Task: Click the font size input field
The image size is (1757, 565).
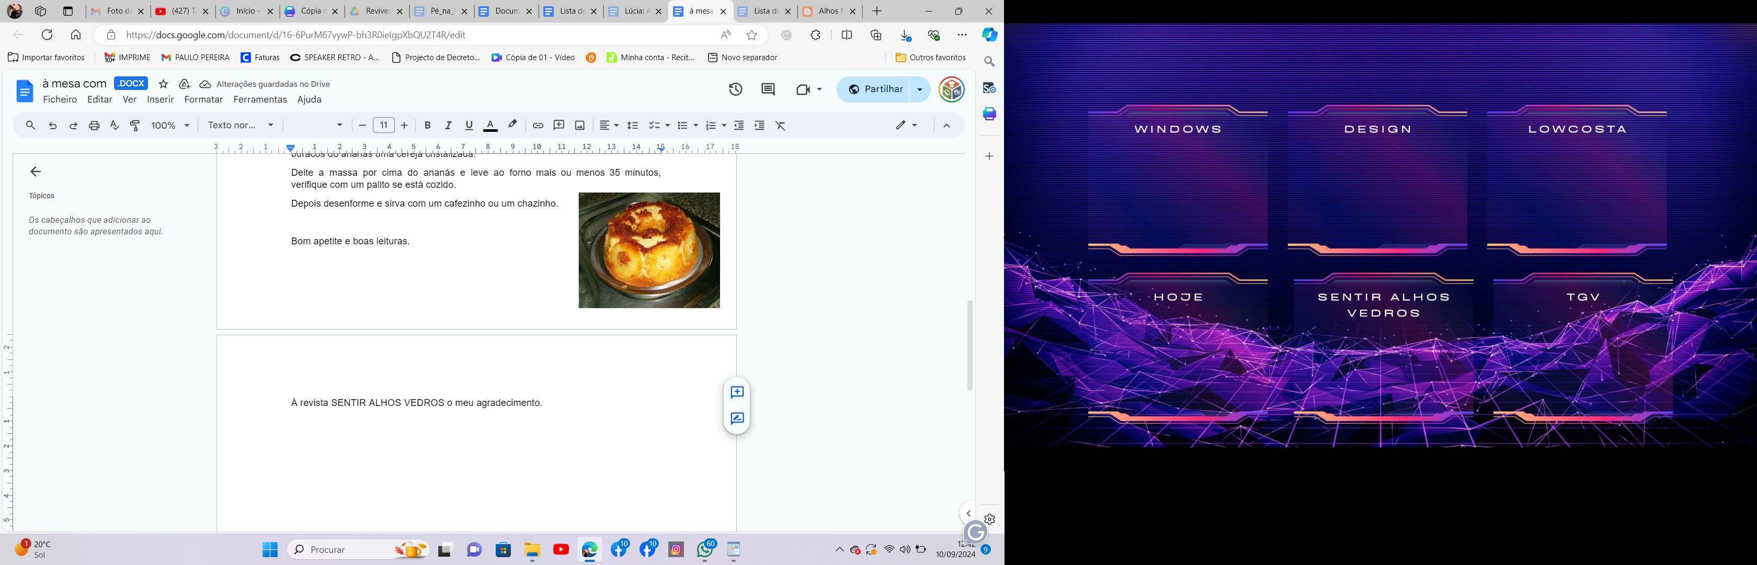Action: point(383,126)
